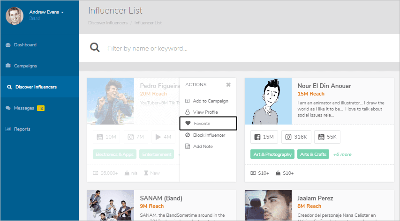
Task: Click Pedro's 4M video play stat
Action: [x=164, y=137]
